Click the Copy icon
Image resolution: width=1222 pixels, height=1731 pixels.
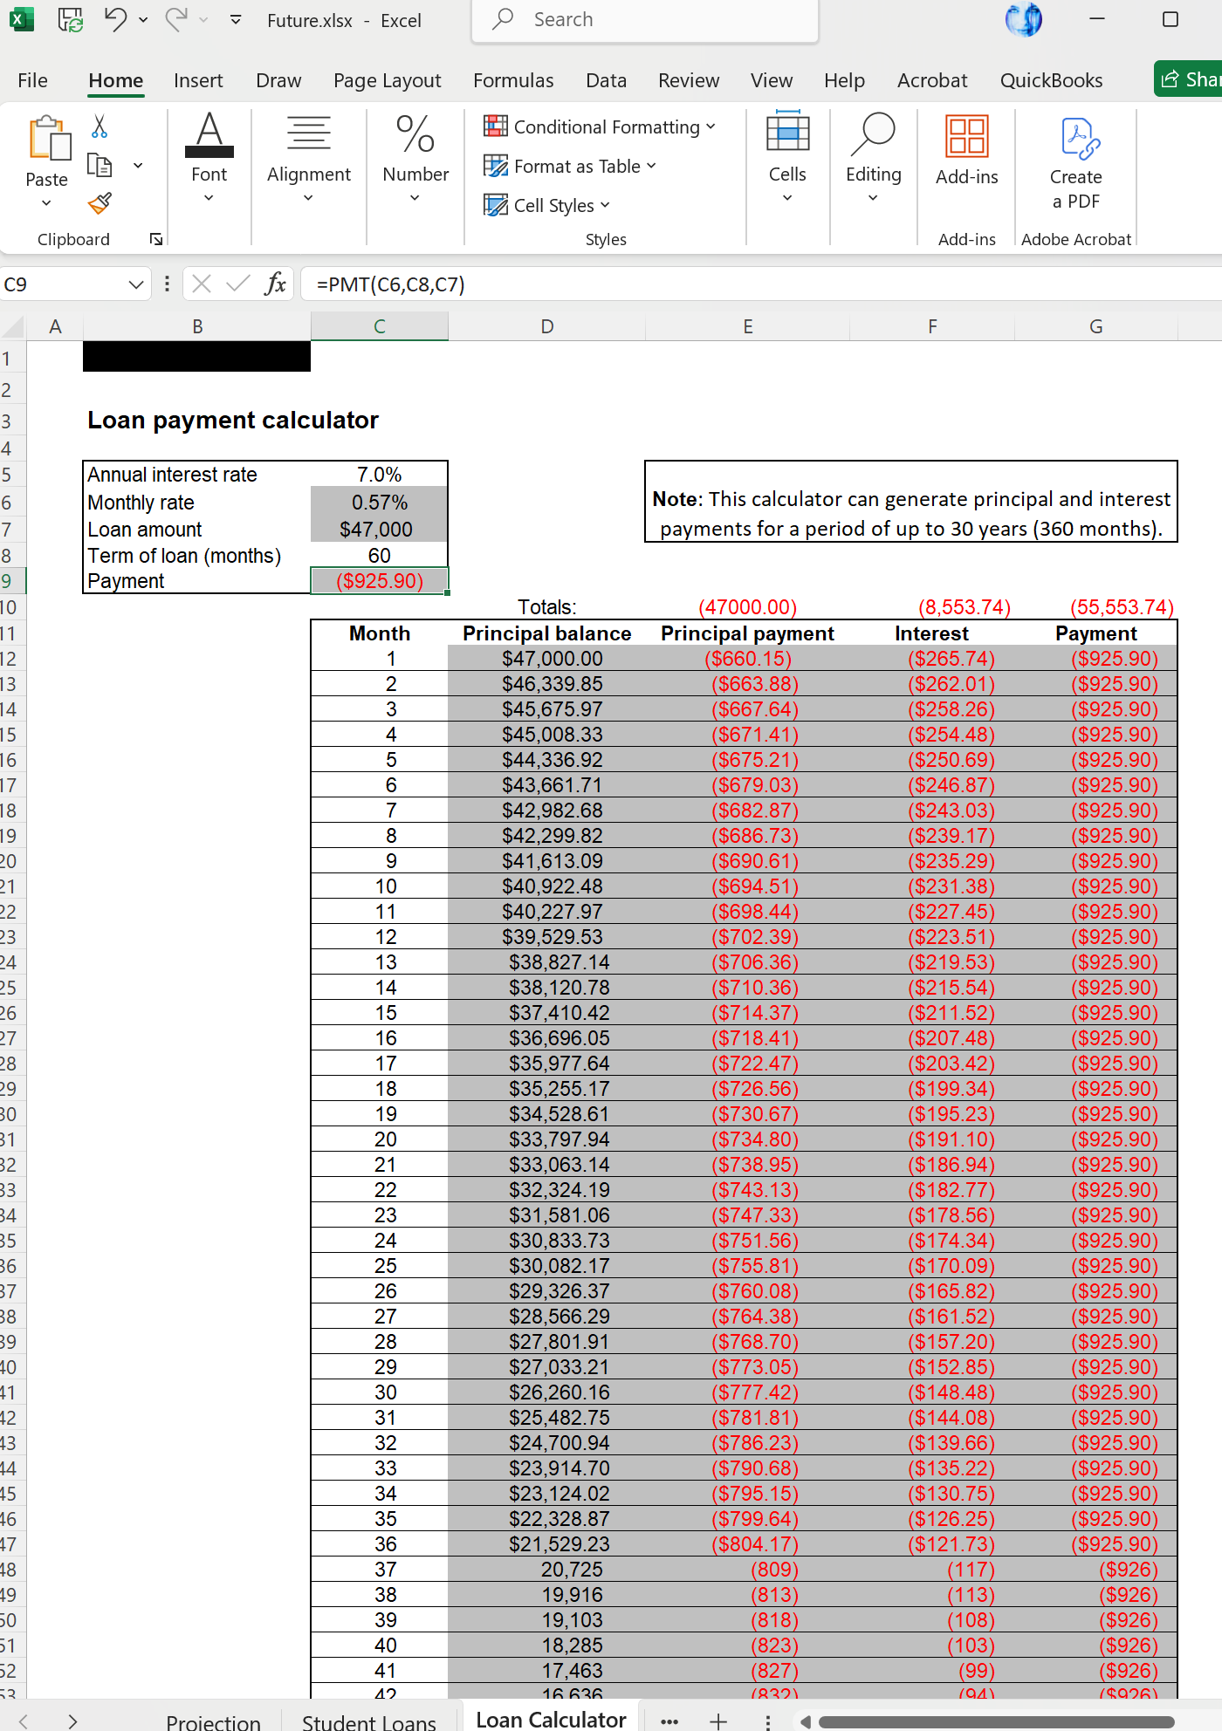click(x=100, y=165)
